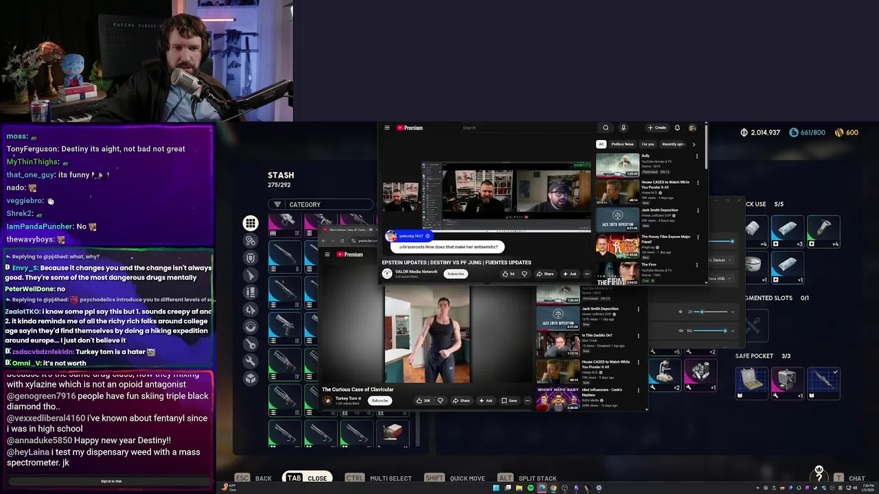Image resolution: width=879 pixels, height=494 pixels.
Task: Open the 'Idiot Influencers - Cenk's Nephew' thumbnail
Action: (x=558, y=399)
